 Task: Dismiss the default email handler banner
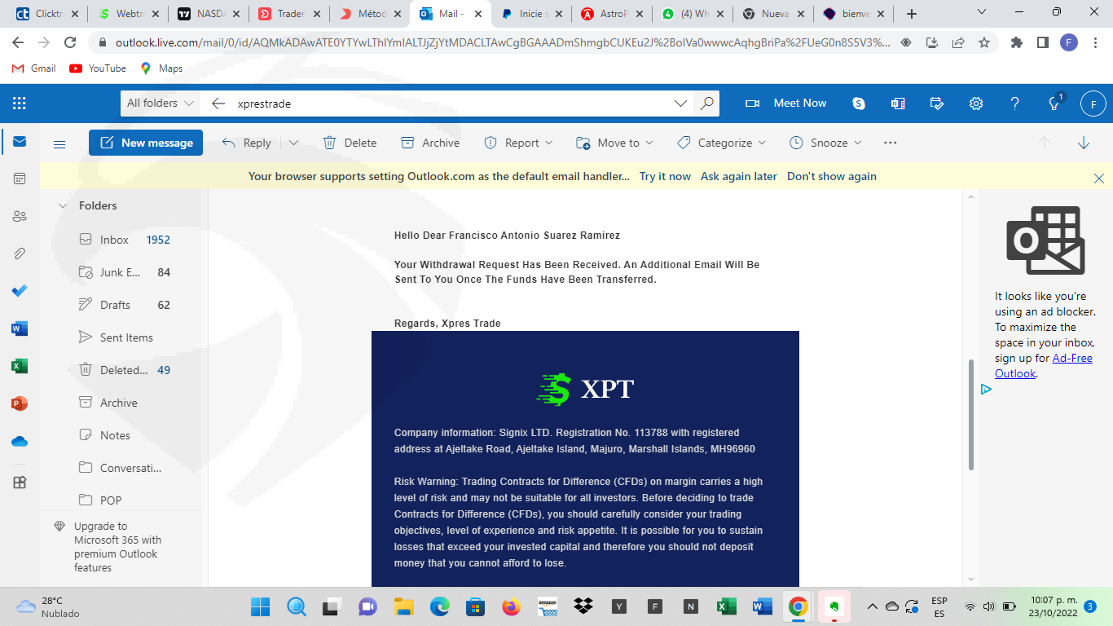(x=1098, y=178)
